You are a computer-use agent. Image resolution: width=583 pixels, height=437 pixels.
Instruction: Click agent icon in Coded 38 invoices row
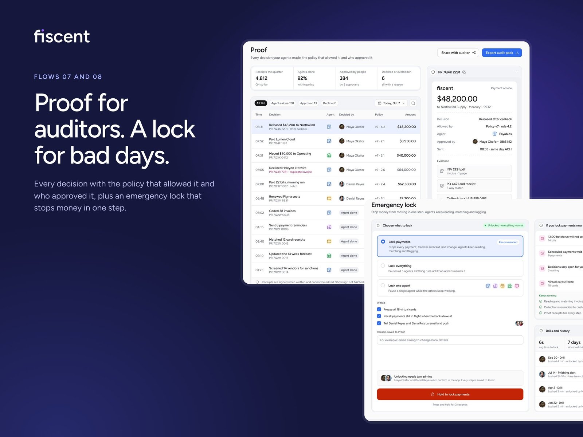click(329, 213)
